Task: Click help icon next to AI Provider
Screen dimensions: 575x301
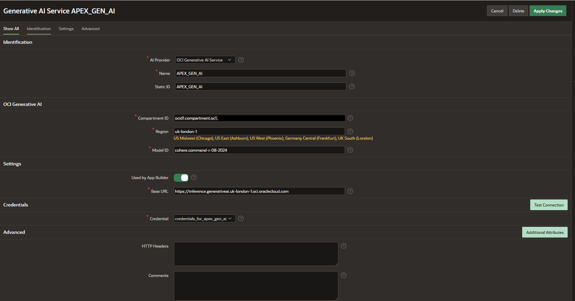Action: point(241,60)
